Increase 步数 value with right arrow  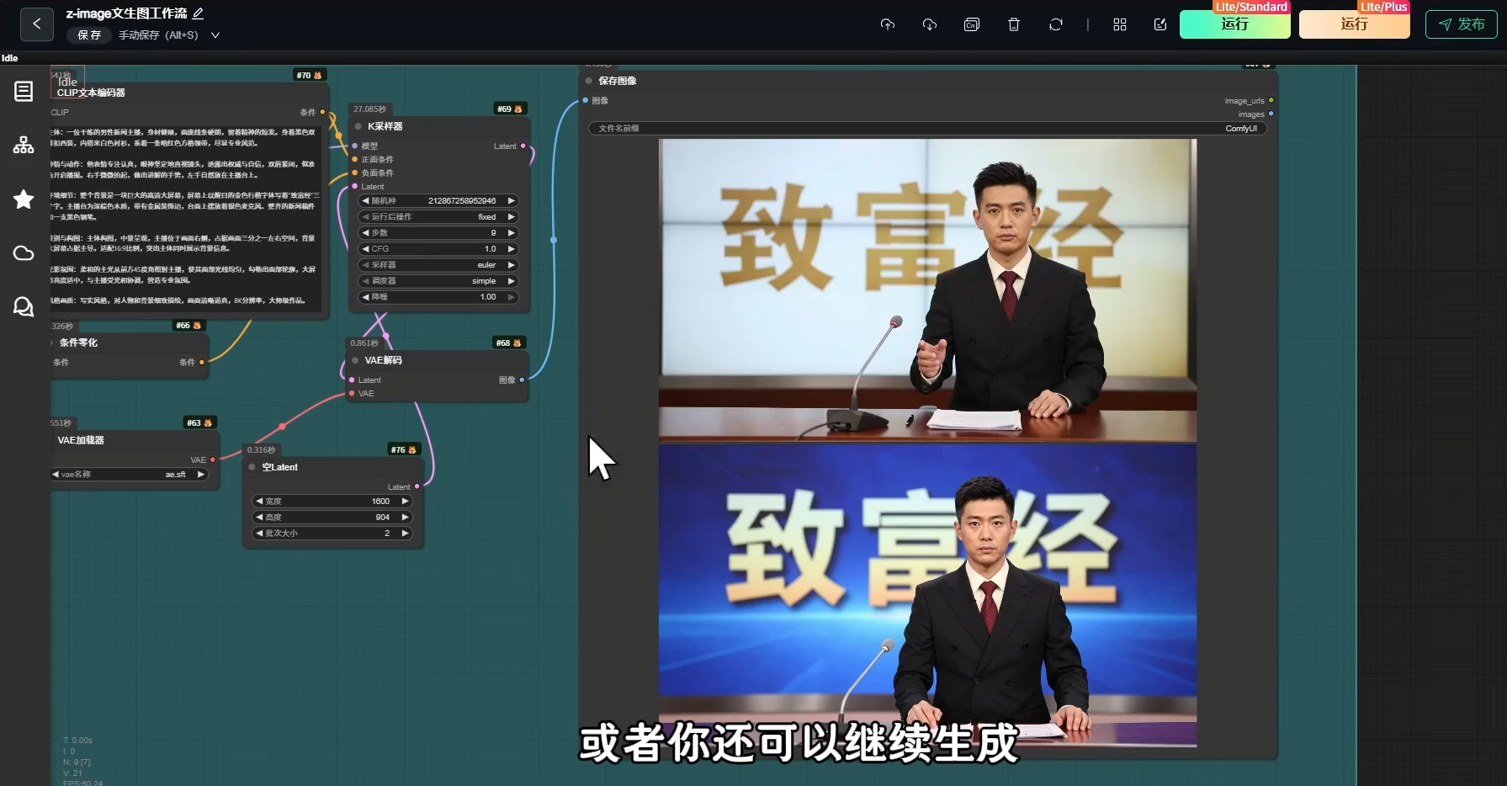coord(511,233)
